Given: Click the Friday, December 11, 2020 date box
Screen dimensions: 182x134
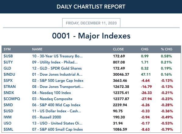Looking at the screenshot, I should pos(91,23).
